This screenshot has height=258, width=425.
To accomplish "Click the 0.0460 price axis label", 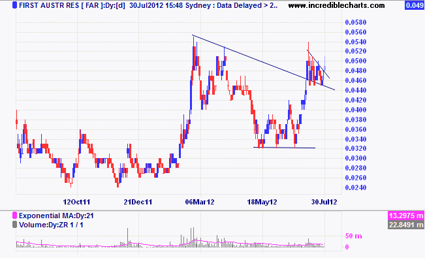I will (x=356, y=80).
